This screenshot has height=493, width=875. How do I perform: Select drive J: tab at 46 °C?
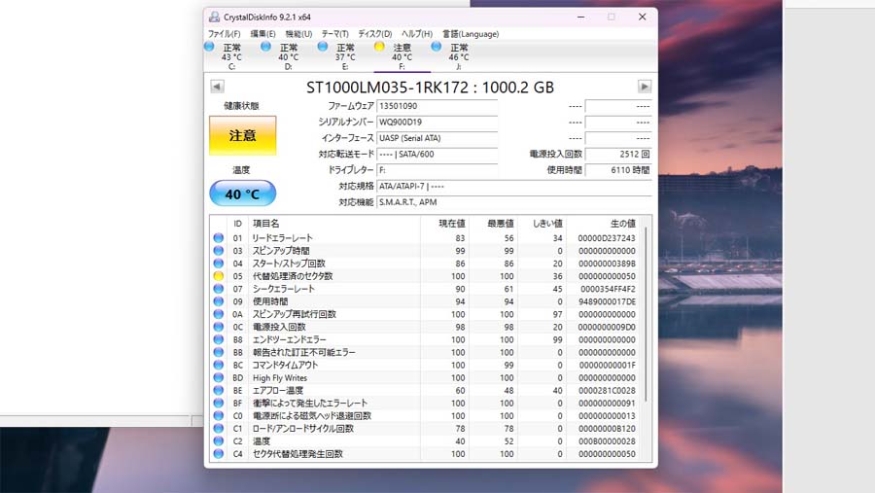pyautogui.click(x=459, y=56)
